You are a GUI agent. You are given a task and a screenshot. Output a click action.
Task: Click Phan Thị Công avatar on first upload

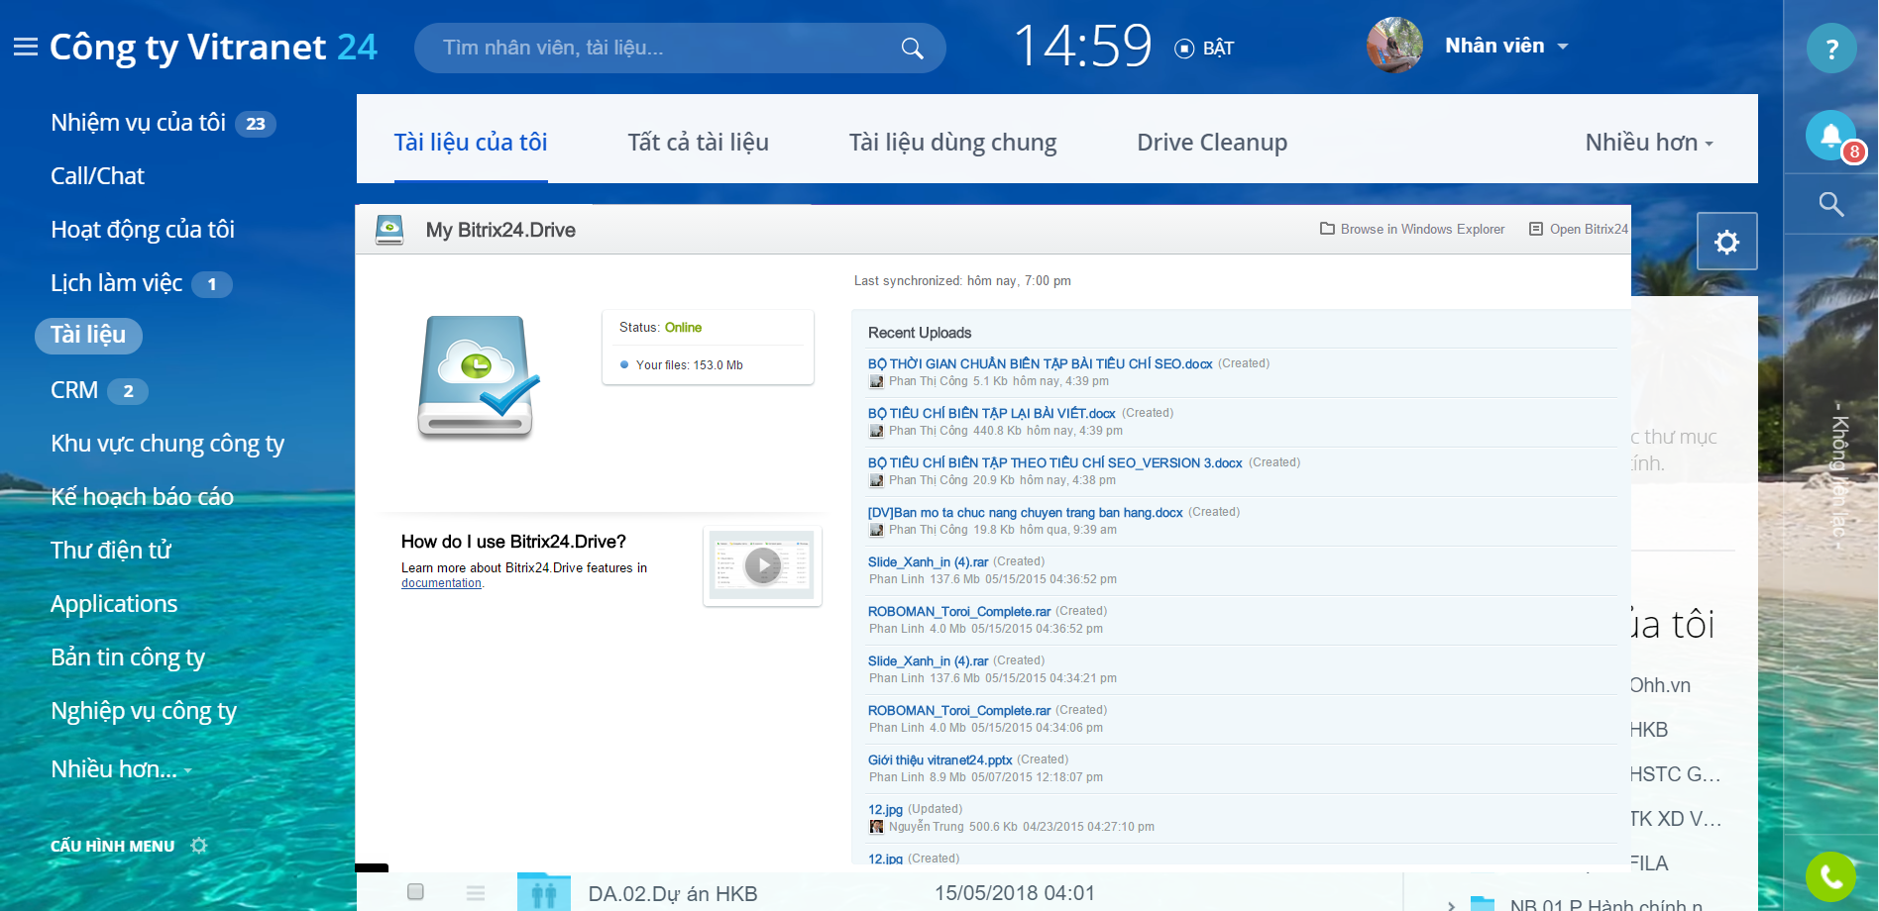tap(876, 381)
